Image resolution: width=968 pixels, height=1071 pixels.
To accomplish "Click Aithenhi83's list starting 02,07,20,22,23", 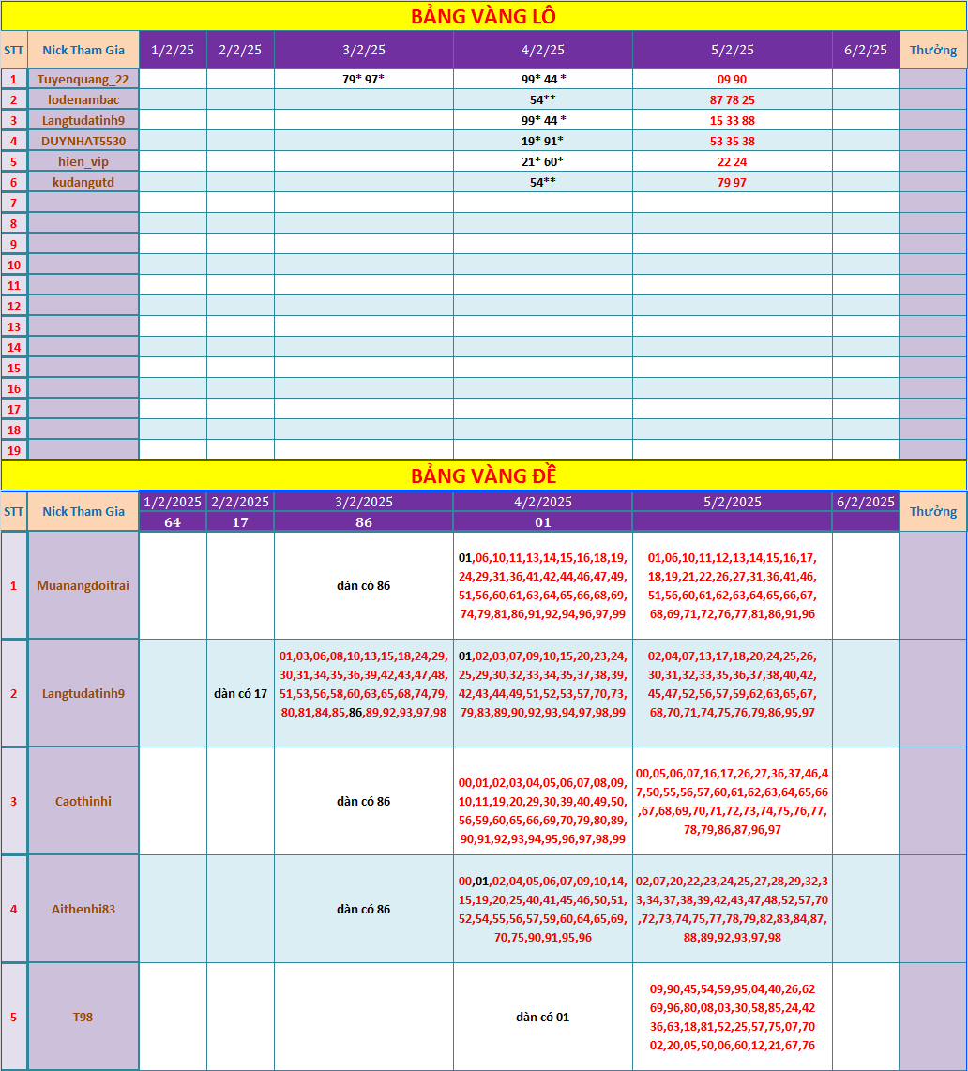I will [733, 909].
